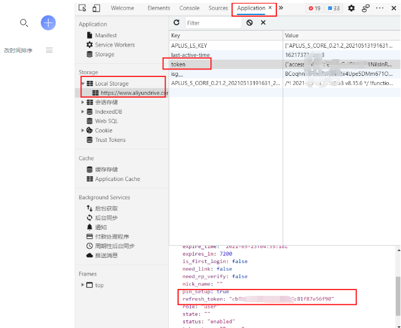Image resolution: width=401 pixels, height=328 pixels.
Task: Open Service Workers in sidebar
Action: coord(114,45)
